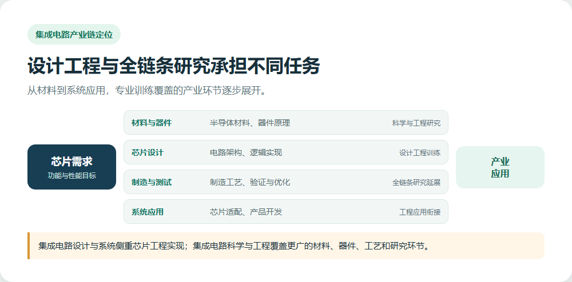Click the 功能与性能目标 caption
This screenshot has width=572, height=282.
(x=72, y=176)
